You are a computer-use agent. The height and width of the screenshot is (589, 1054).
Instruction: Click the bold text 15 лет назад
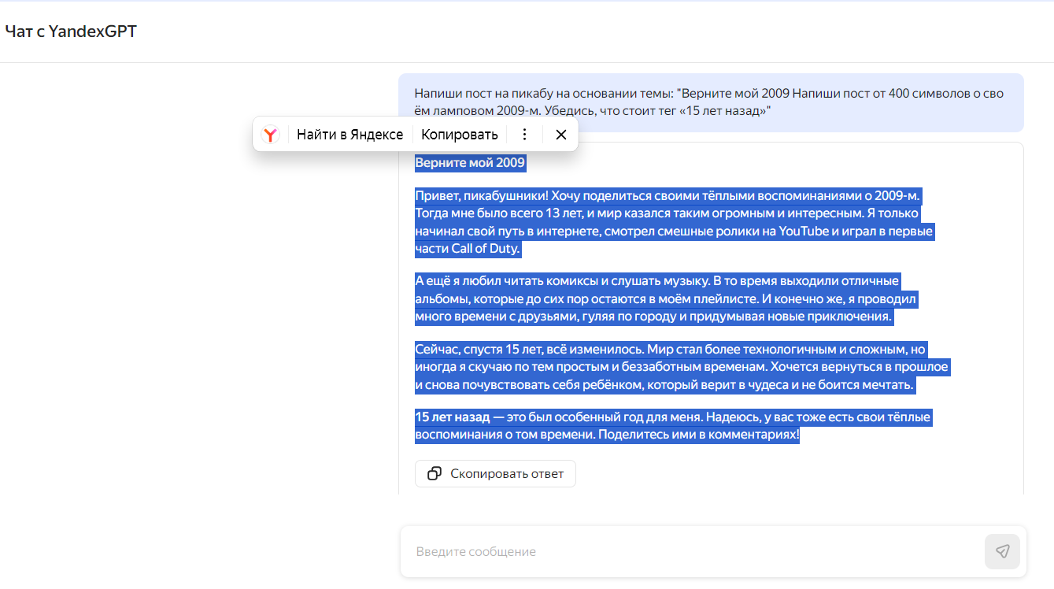(453, 417)
